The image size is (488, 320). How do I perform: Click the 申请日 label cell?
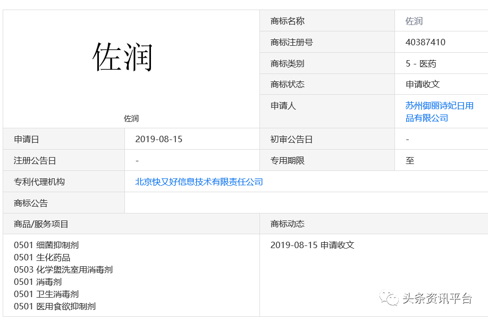click(x=27, y=139)
